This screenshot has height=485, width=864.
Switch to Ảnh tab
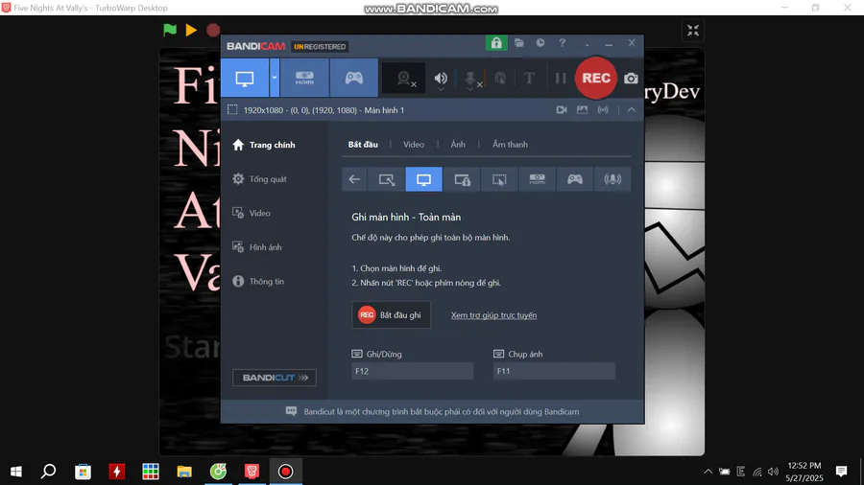(x=458, y=144)
